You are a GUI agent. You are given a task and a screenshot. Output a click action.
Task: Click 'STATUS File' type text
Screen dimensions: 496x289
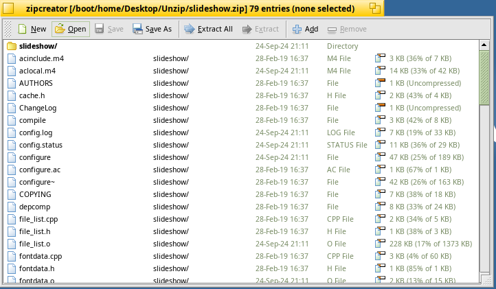(347, 145)
